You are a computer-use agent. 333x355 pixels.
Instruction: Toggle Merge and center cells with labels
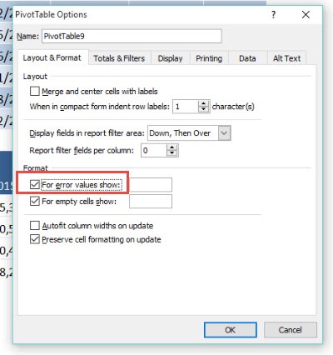pyautogui.click(x=35, y=91)
